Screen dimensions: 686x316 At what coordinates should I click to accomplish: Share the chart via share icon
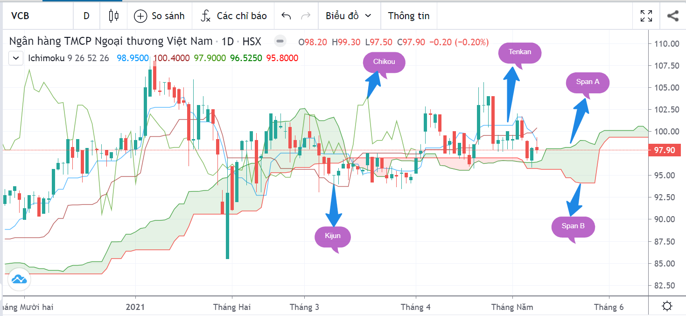coord(672,16)
